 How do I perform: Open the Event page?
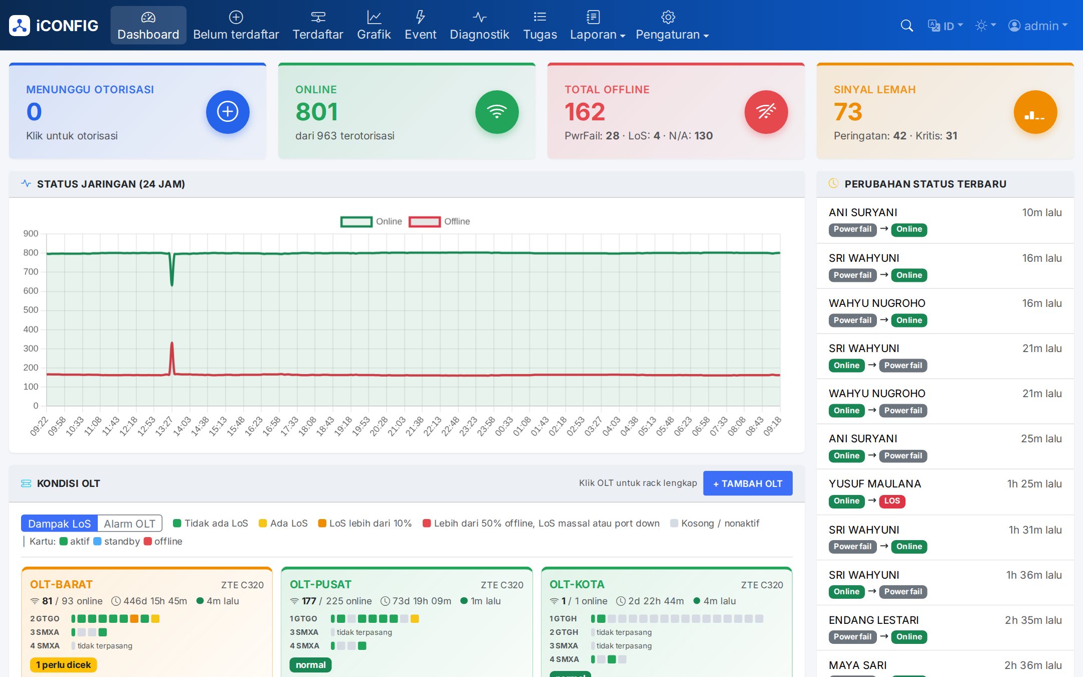(x=420, y=25)
